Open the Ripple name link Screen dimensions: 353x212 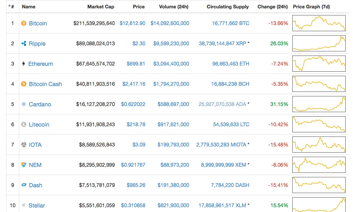(x=37, y=44)
